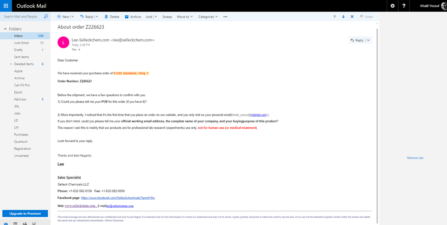
Task: Open the Selleck Facebook page link
Action: [x=118, y=198]
